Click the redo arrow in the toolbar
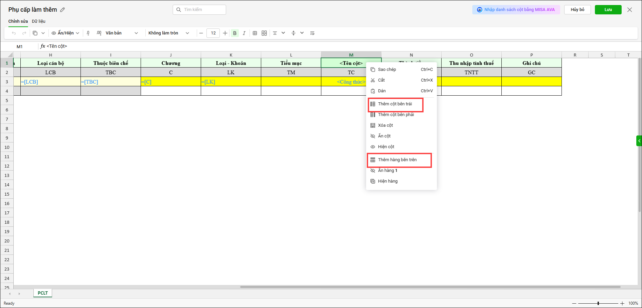The height and width of the screenshot is (308, 642). pyautogui.click(x=24, y=33)
